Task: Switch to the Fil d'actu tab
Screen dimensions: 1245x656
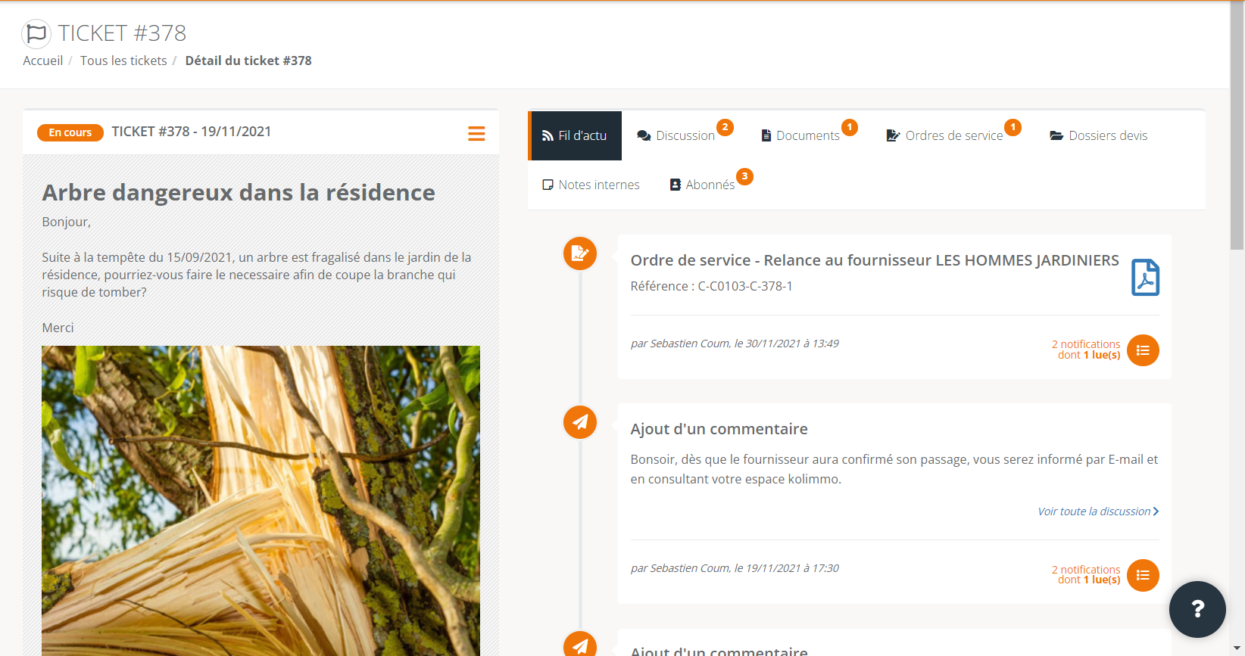Action: point(575,136)
